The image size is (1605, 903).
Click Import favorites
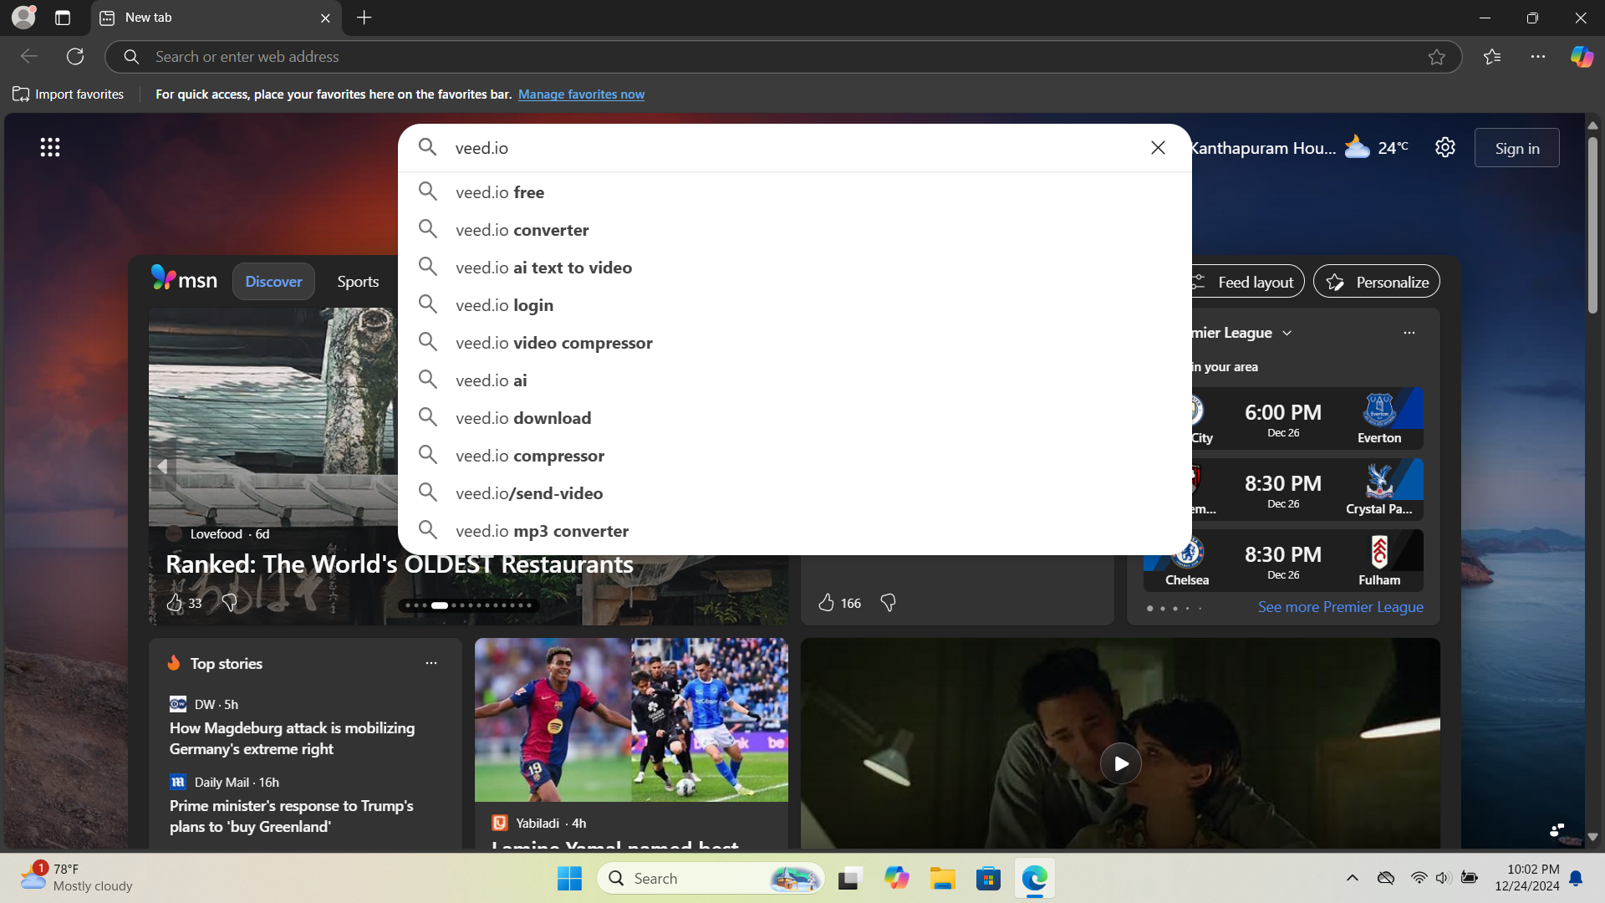tap(69, 94)
